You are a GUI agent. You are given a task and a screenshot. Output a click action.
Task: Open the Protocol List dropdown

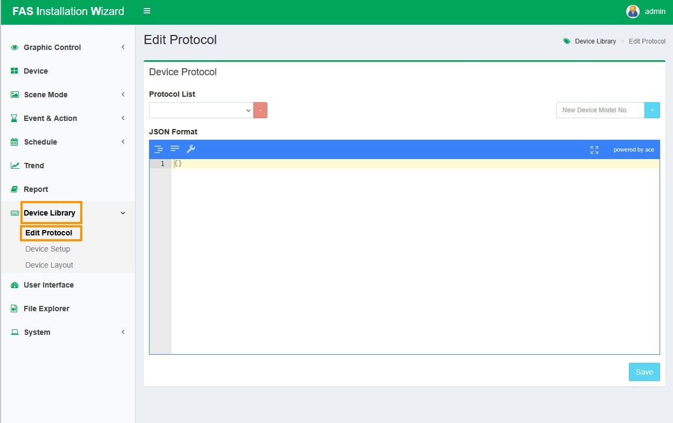(201, 110)
